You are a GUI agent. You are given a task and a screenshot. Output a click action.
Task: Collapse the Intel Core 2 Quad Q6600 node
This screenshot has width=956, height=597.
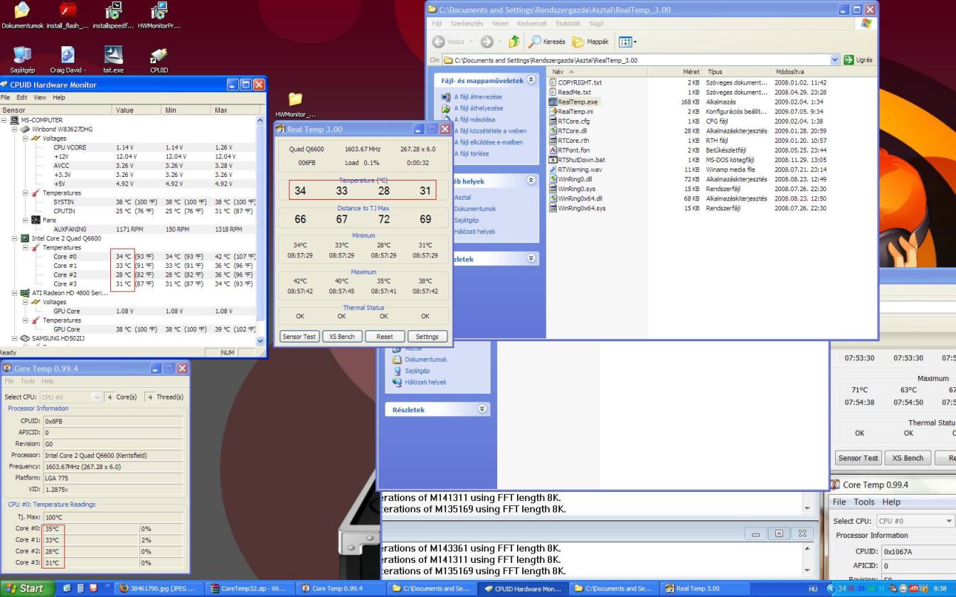[x=16, y=238]
